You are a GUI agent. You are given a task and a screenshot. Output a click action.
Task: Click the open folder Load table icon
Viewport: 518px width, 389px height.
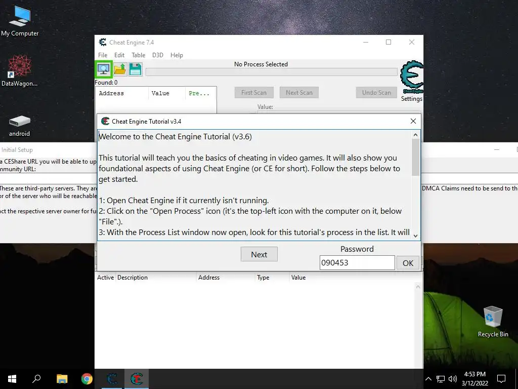coord(120,69)
